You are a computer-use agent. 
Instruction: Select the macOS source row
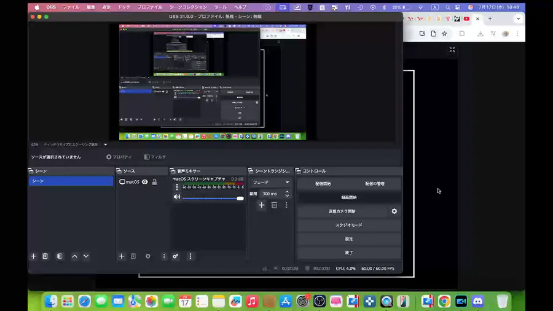coord(141,182)
